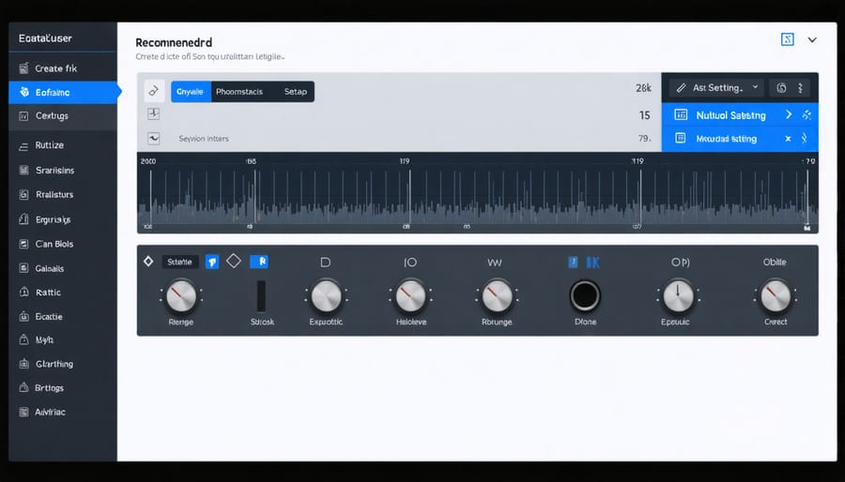845x482 pixels.
Task: Click the Cian Biols sidebar icon
Action: coord(23,244)
